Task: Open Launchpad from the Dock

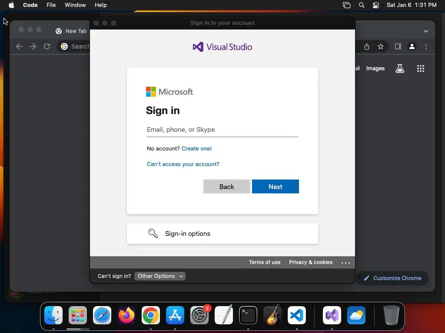Action: pos(78,315)
